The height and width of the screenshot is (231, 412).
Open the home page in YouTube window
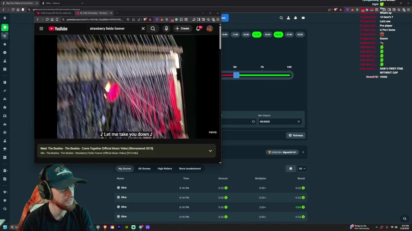(52, 20)
